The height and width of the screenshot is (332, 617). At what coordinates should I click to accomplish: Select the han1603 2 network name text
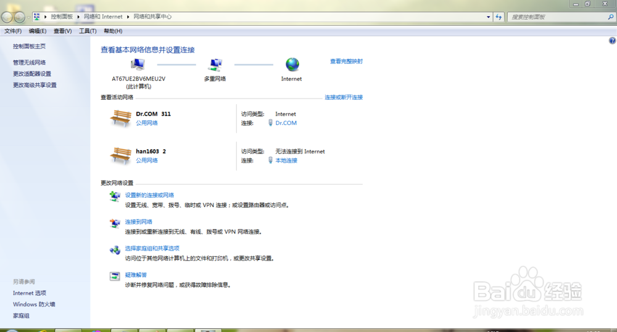pos(151,152)
